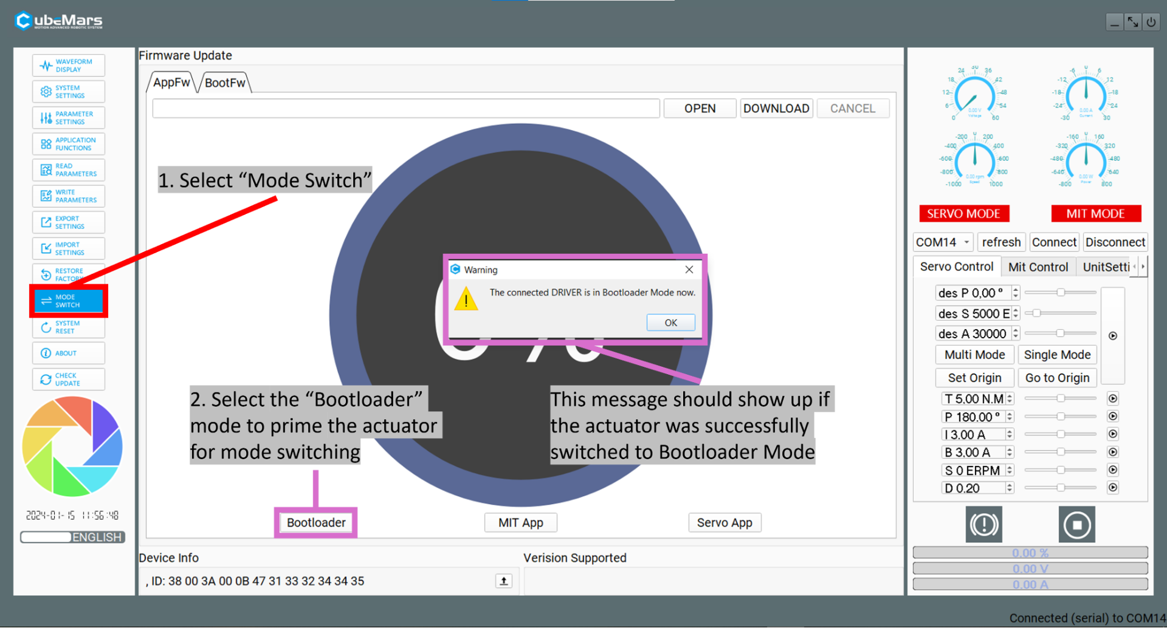Click the upload icon beside device ID
This screenshot has height=628, width=1167.
tap(503, 581)
